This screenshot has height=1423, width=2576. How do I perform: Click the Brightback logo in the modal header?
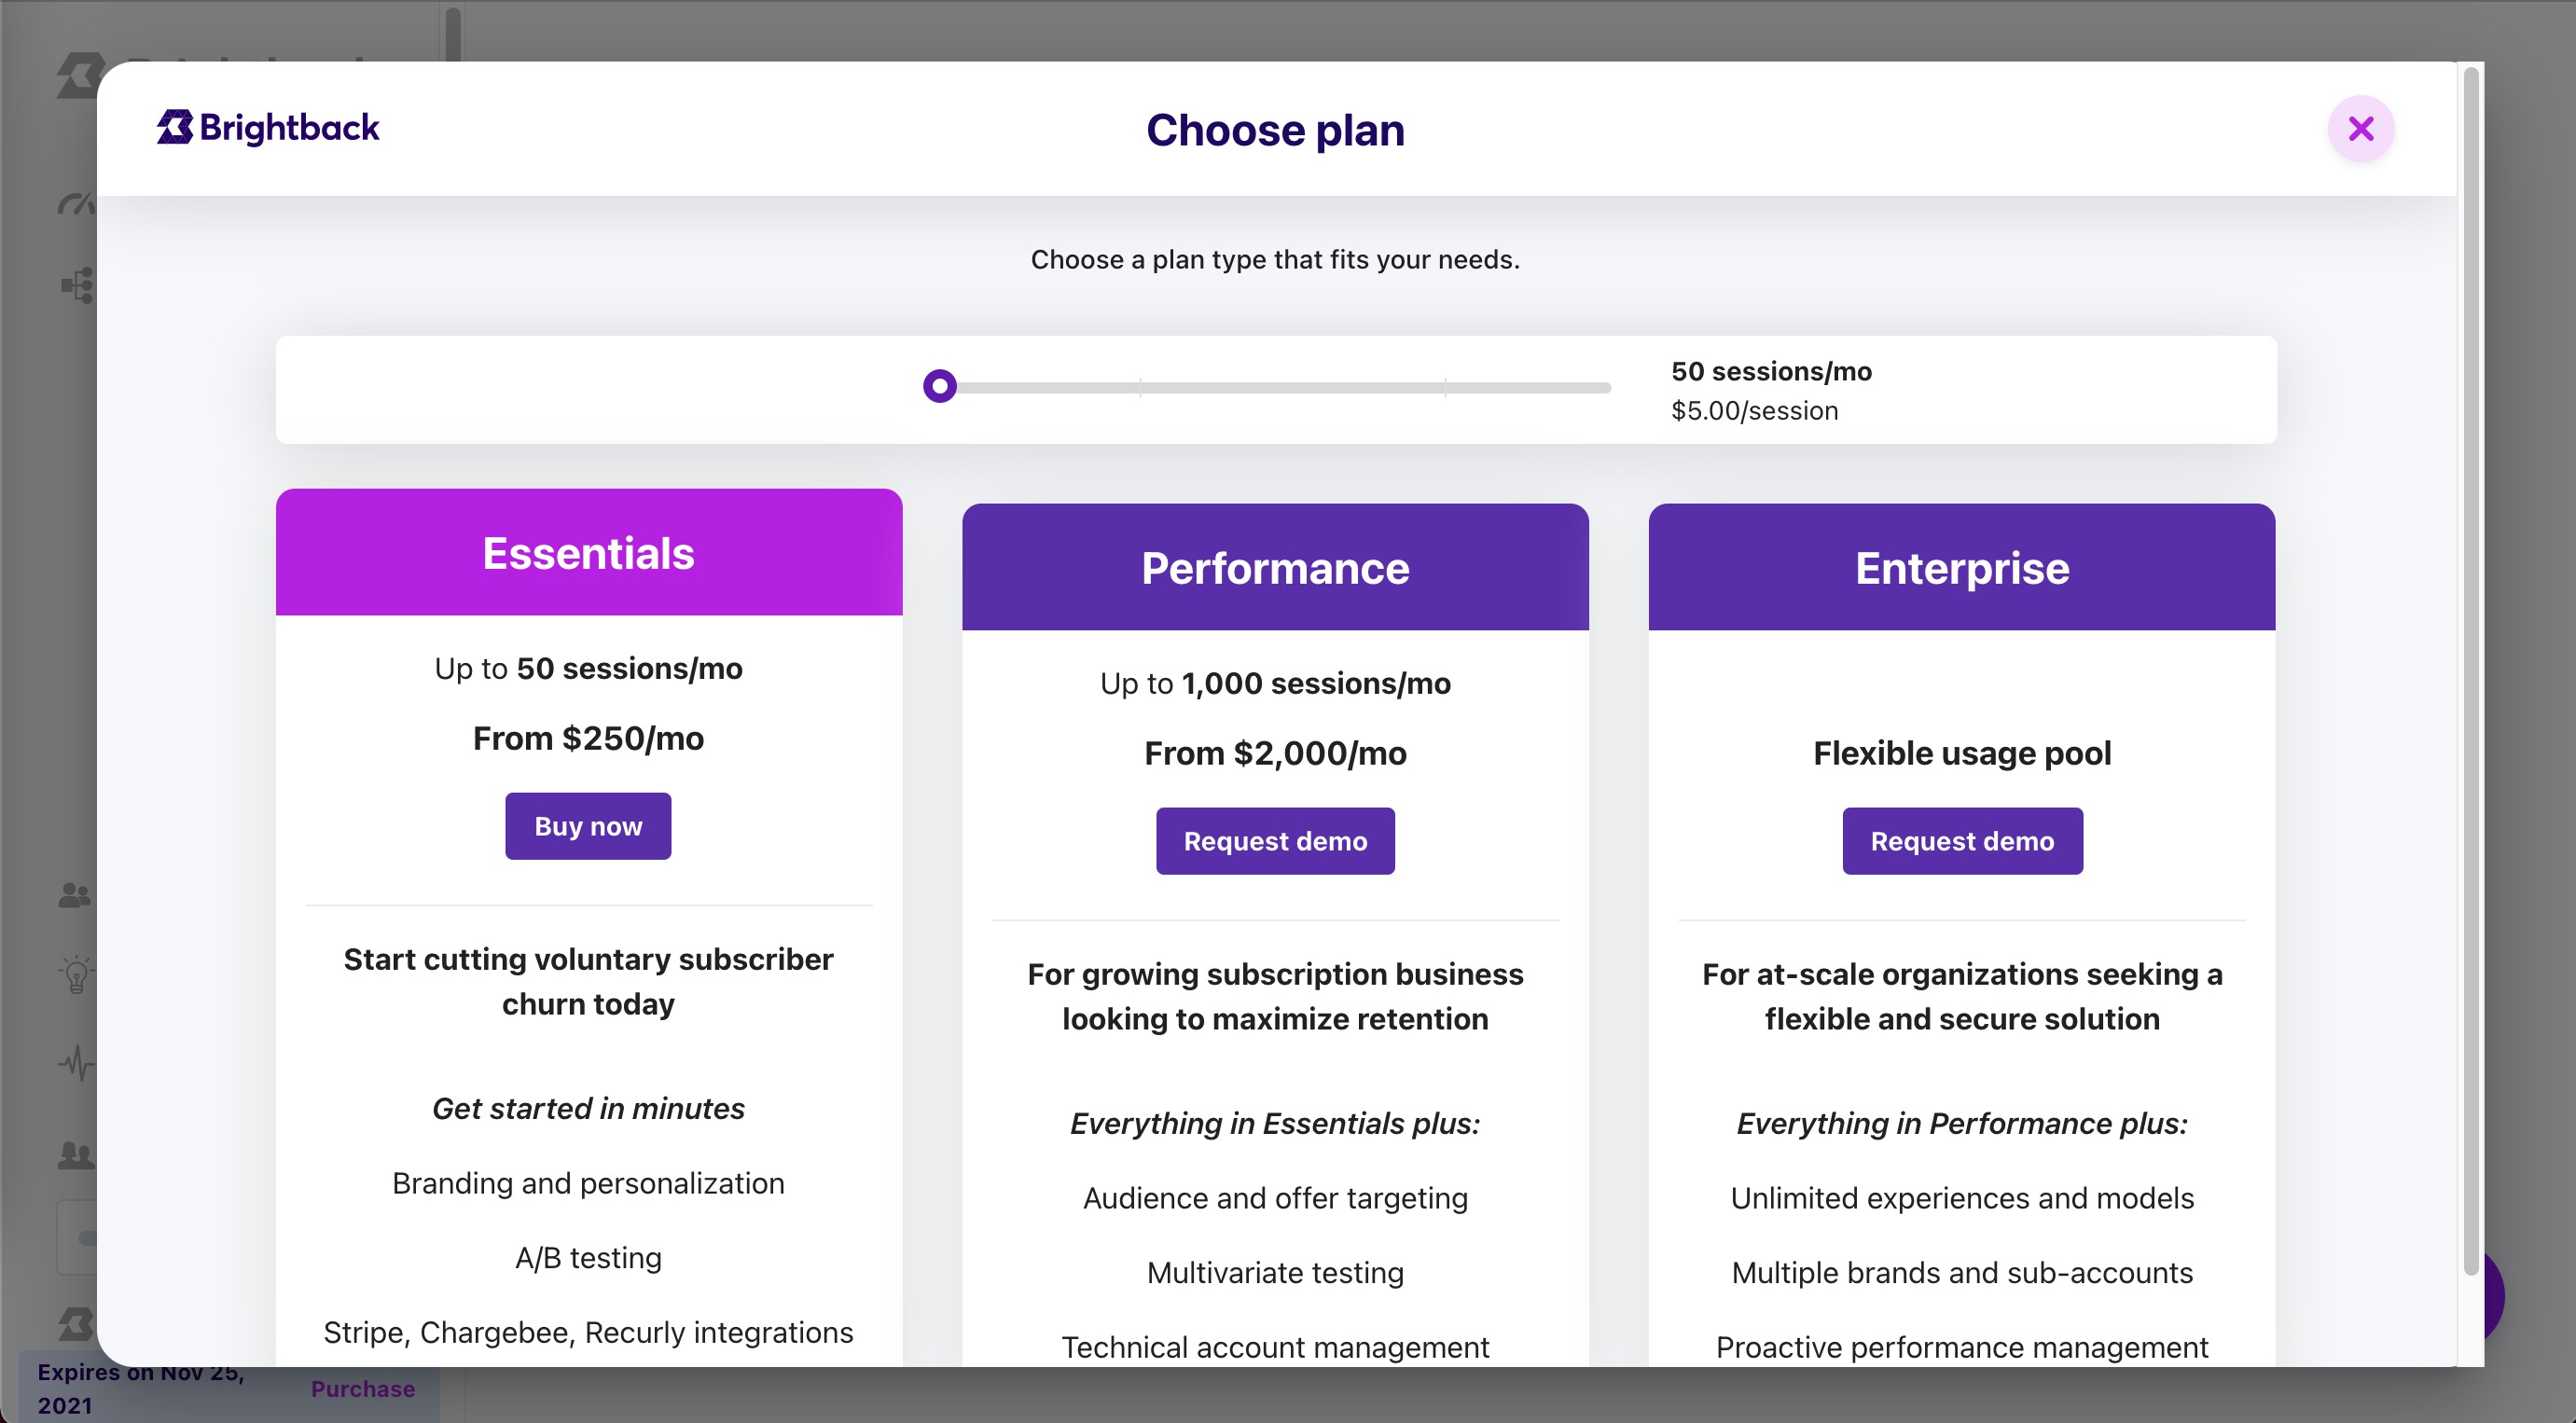268,127
